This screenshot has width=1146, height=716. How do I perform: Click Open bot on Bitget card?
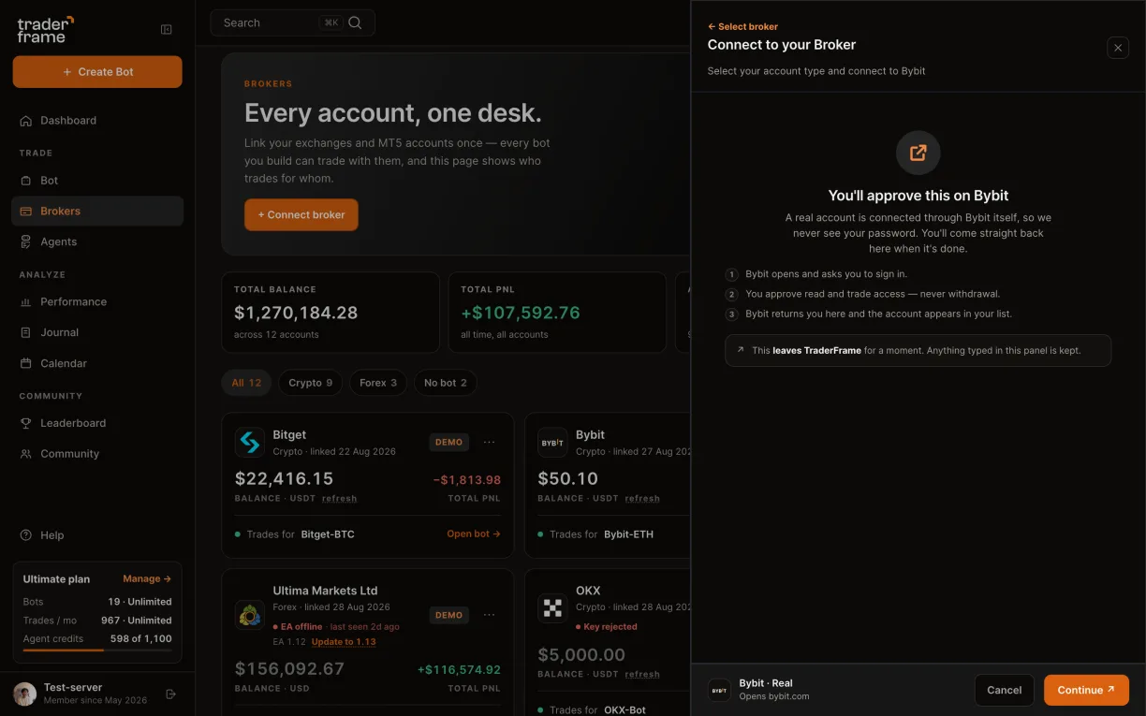point(474,534)
